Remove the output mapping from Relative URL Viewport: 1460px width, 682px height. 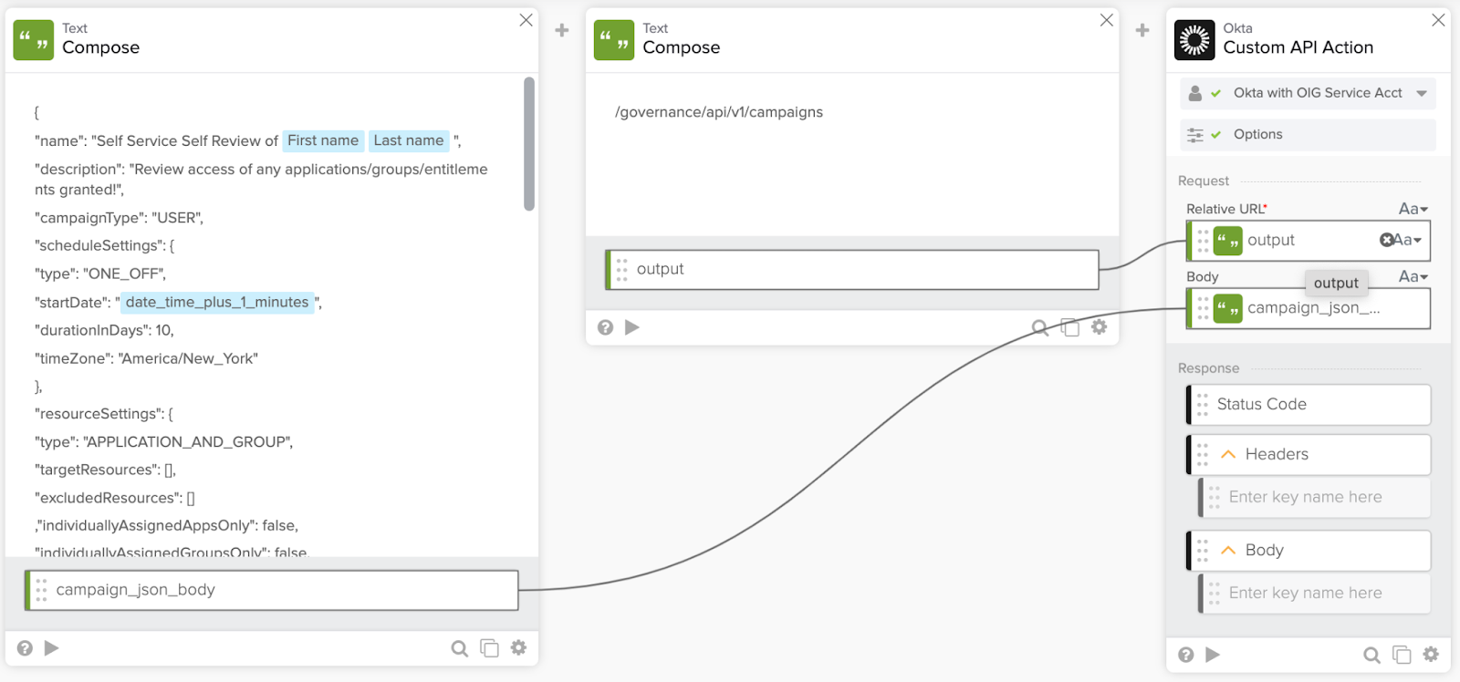click(x=1386, y=240)
